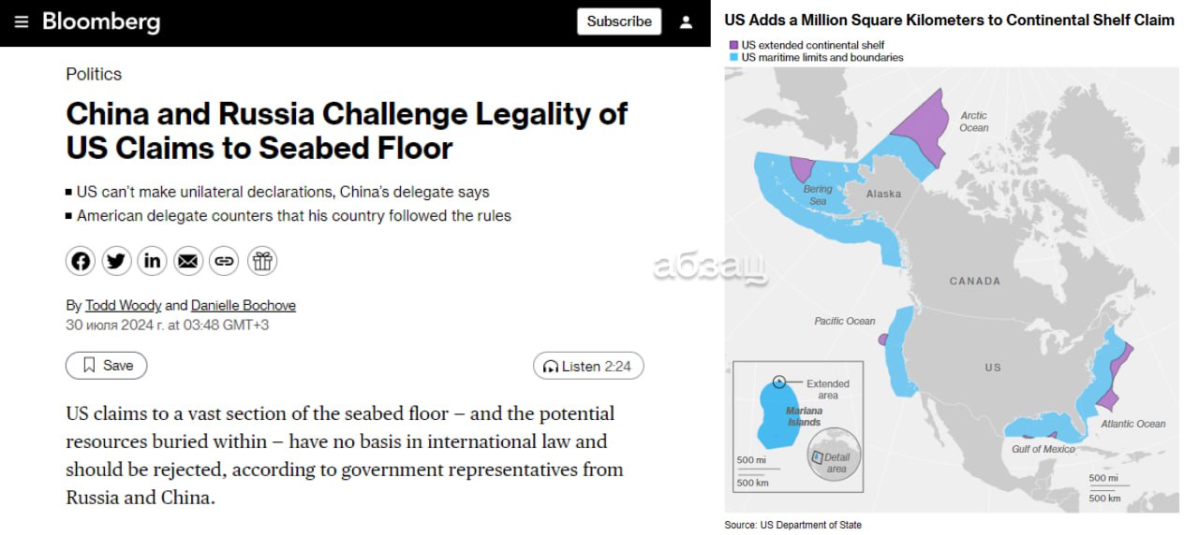Click the article headline text
This screenshot has width=1199, height=535.
(347, 131)
